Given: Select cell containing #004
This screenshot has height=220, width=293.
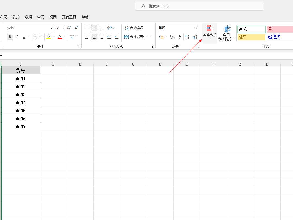Looking at the screenshot, I should pos(21,103).
